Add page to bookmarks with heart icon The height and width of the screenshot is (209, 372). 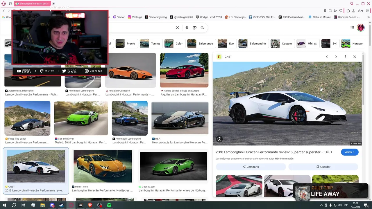[341, 11]
